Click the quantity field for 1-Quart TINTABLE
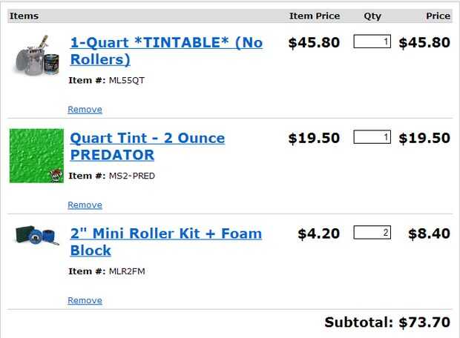The image size is (460, 338). (372, 42)
